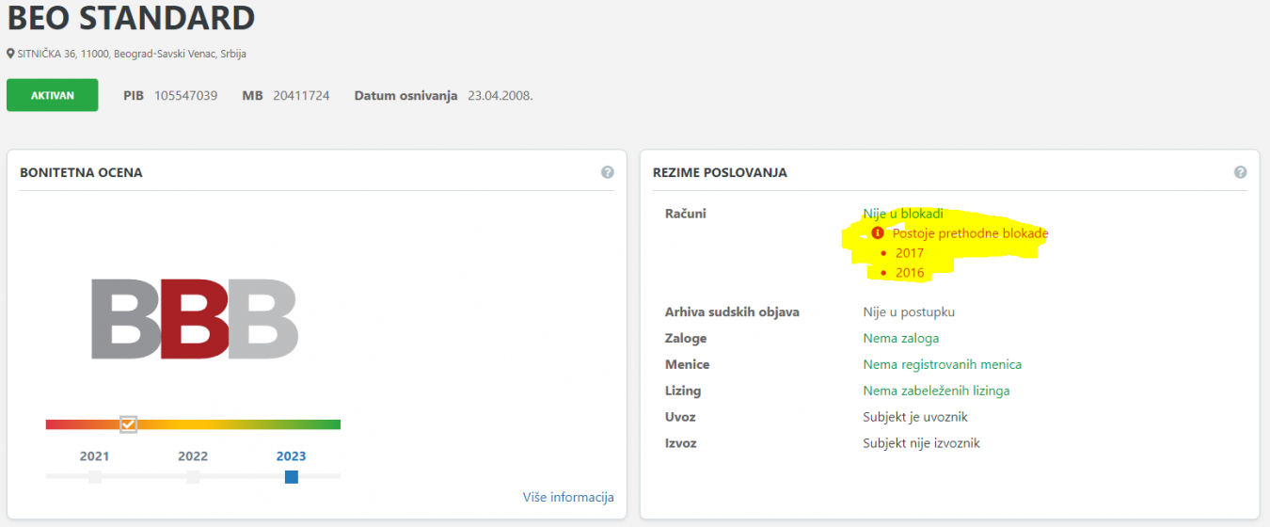Open the 2016 previous blockade entry
1270x527 pixels.
coord(910,273)
